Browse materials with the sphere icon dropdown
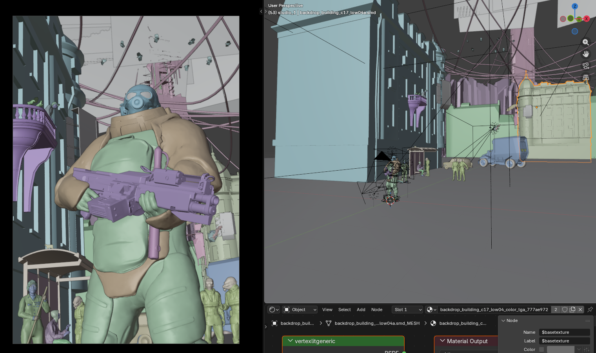The width and height of the screenshot is (596, 353). tap(431, 310)
